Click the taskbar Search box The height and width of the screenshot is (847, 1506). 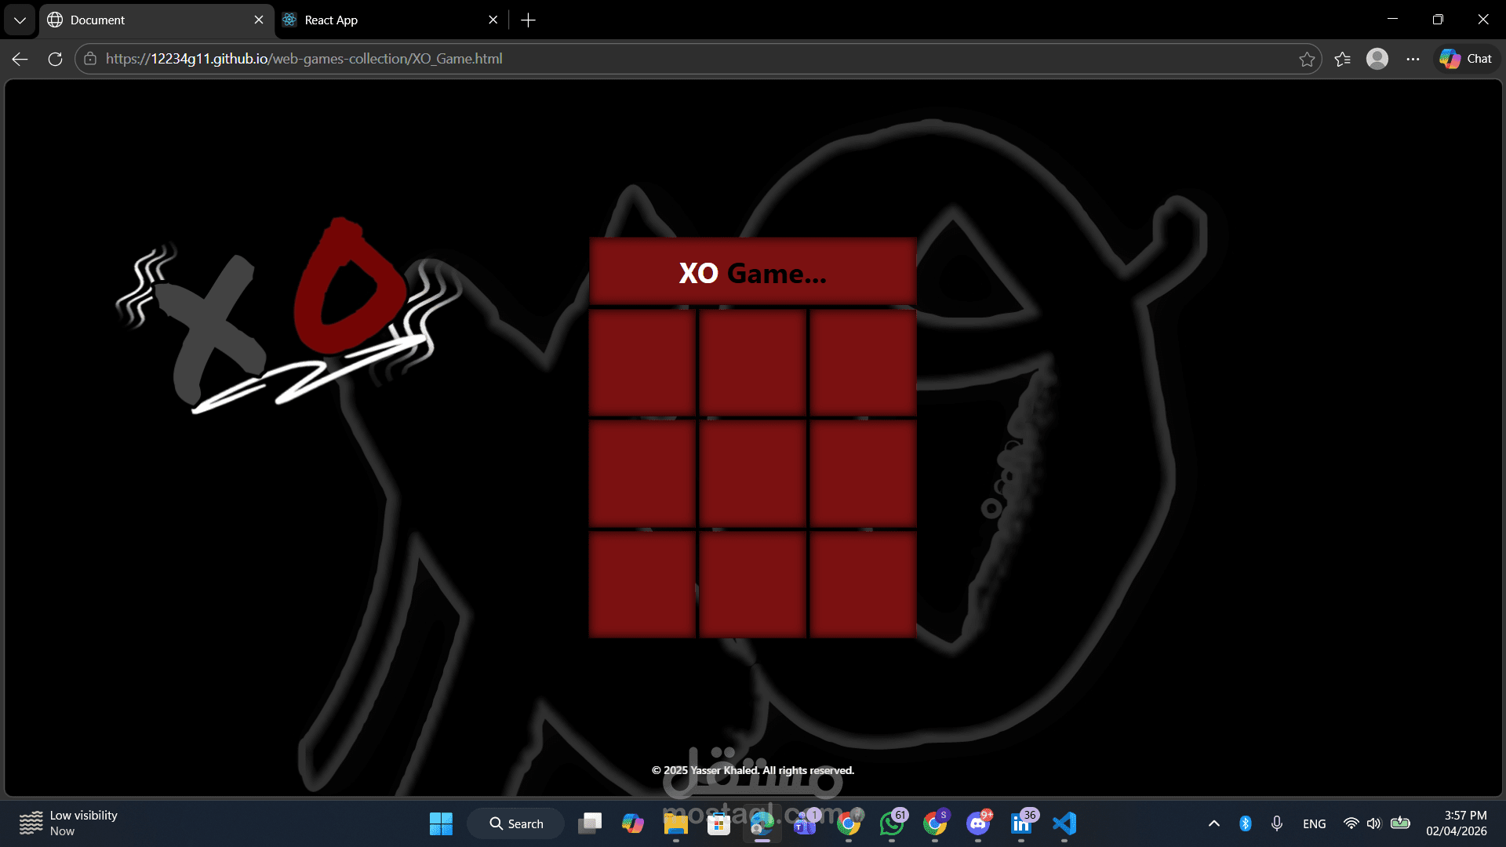click(516, 823)
